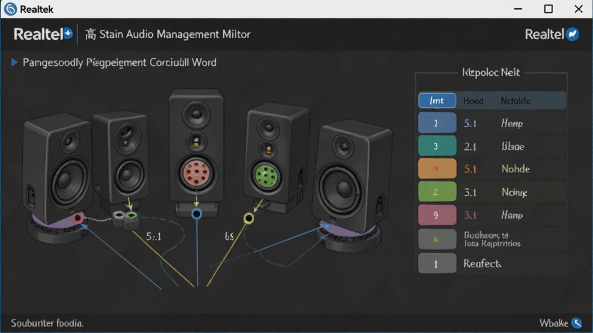593x333 pixels.
Task: Click the 5:.1 label in the speaker diagram
Action: point(153,236)
